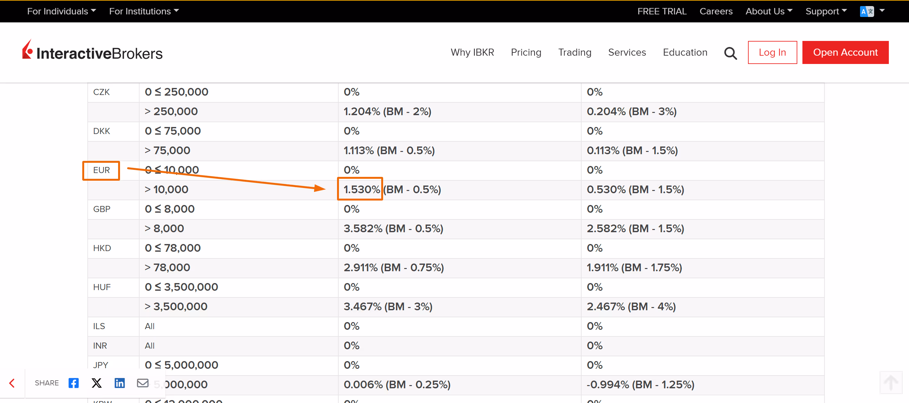Open the FREE TRIAL link
Image resolution: width=909 pixels, height=403 pixels.
(662, 11)
